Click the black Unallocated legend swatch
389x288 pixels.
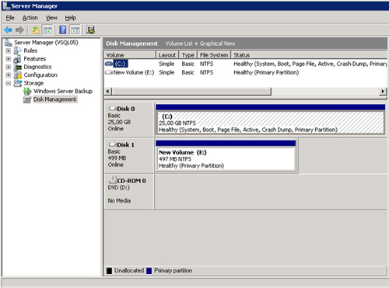109,271
